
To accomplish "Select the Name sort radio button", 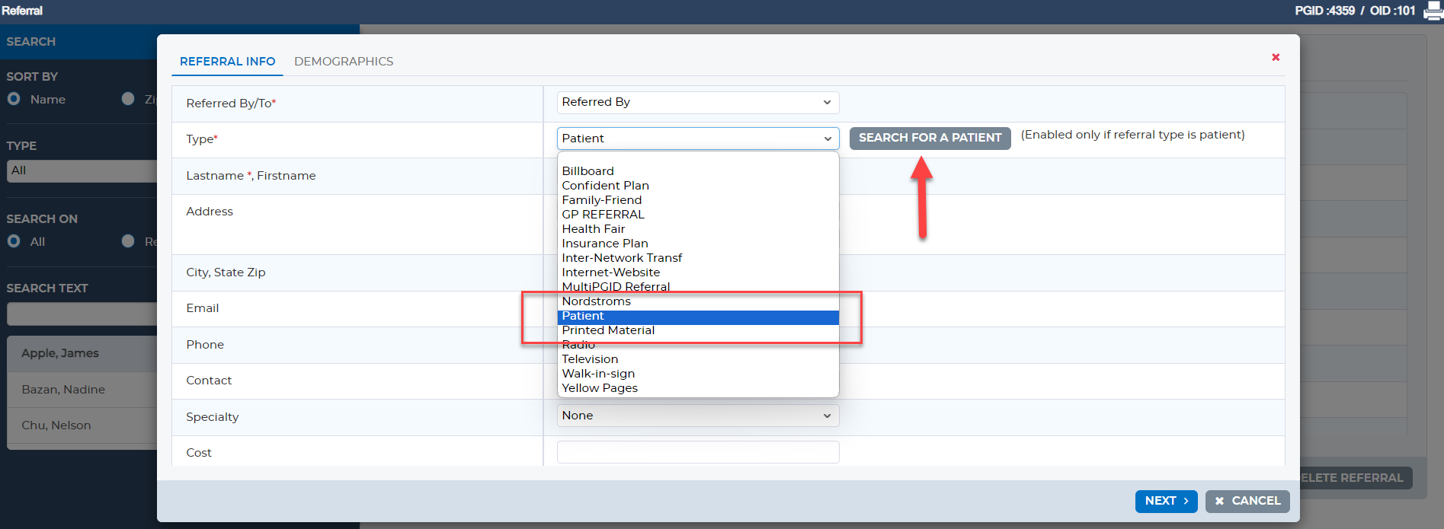I will coord(14,99).
